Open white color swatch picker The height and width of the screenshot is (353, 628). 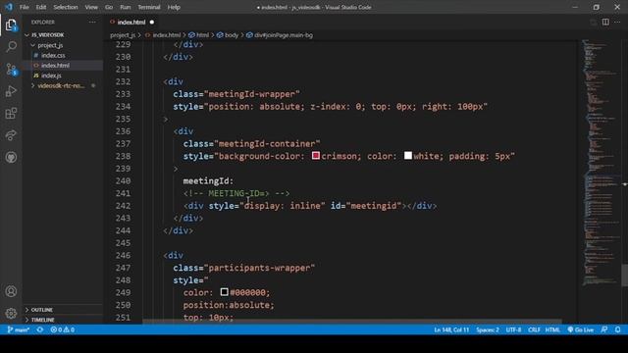tap(408, 155)
